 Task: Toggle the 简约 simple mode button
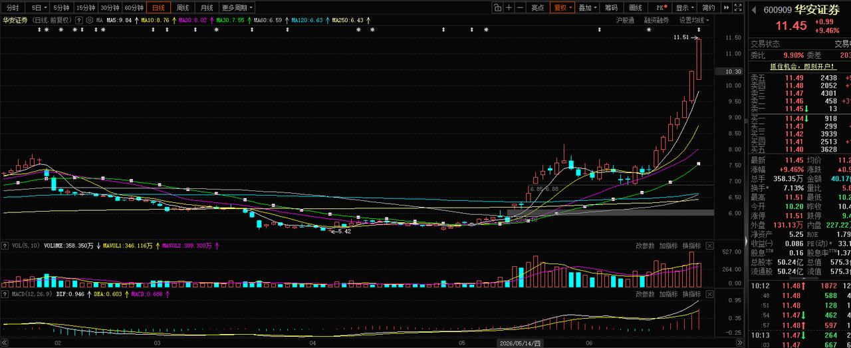pos(709,8)
